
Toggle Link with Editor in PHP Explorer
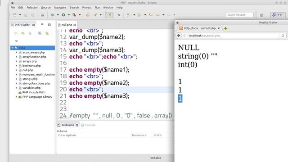coord(47,33)
